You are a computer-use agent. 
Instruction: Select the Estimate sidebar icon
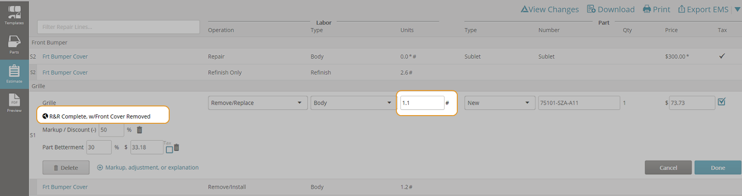tap(14, 73)
